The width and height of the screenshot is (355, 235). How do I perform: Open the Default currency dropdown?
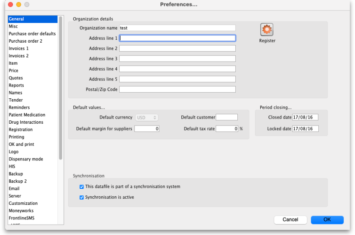click(147, 117)
